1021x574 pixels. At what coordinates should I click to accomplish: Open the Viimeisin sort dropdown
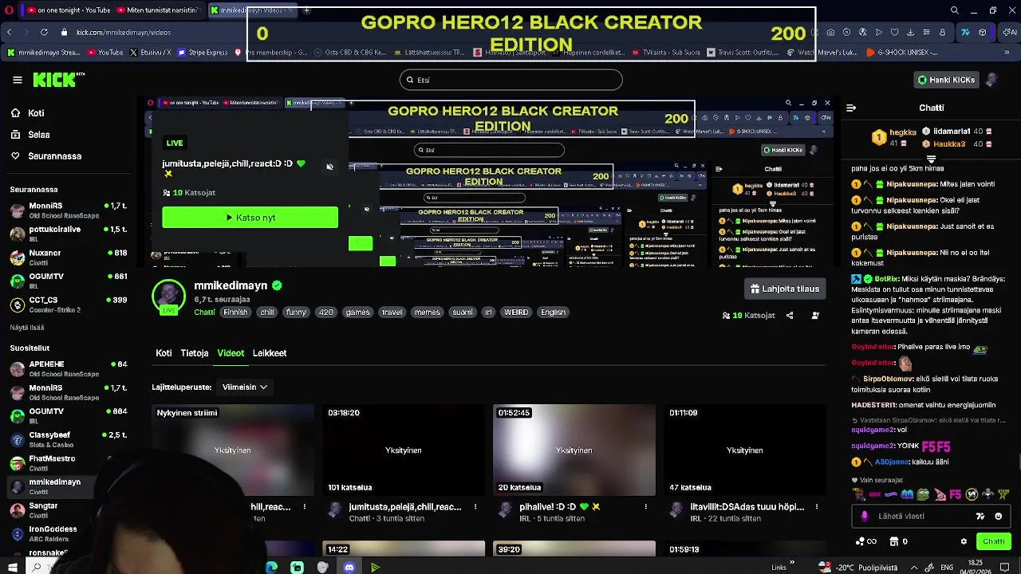click(244, 387)
